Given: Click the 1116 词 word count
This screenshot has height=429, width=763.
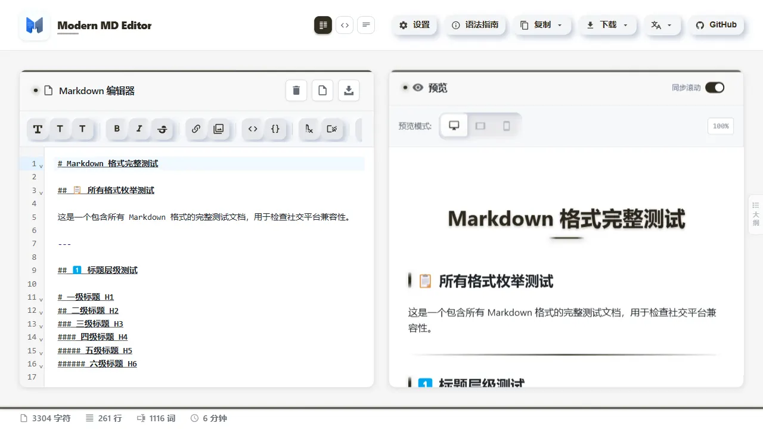Looking at the screenshot, I should click(x=156, y=418).
